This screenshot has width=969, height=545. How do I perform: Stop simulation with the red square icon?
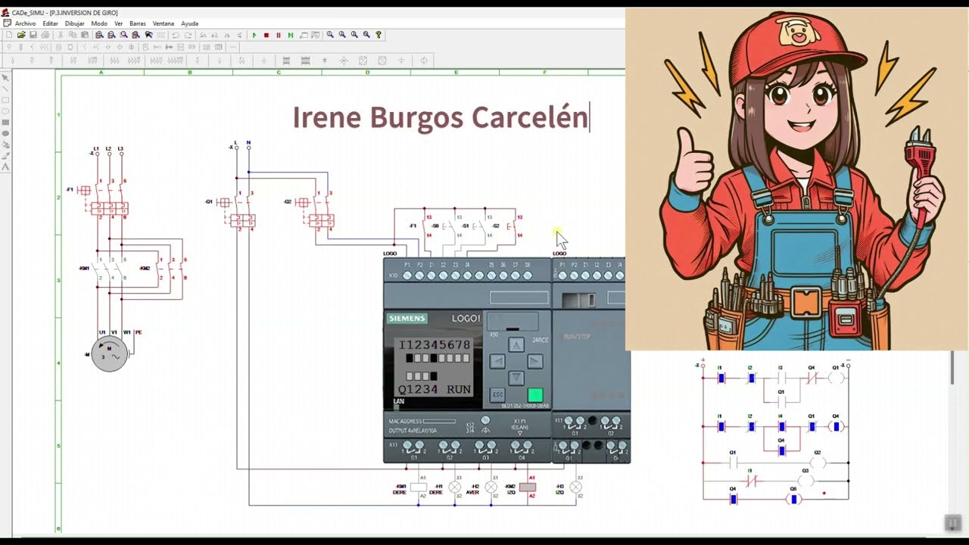tap(266, 35)
